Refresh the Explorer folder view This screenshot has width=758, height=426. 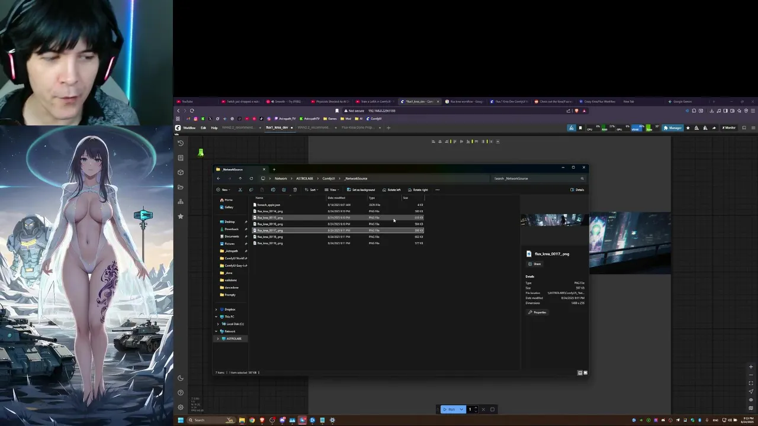point(251,178)
